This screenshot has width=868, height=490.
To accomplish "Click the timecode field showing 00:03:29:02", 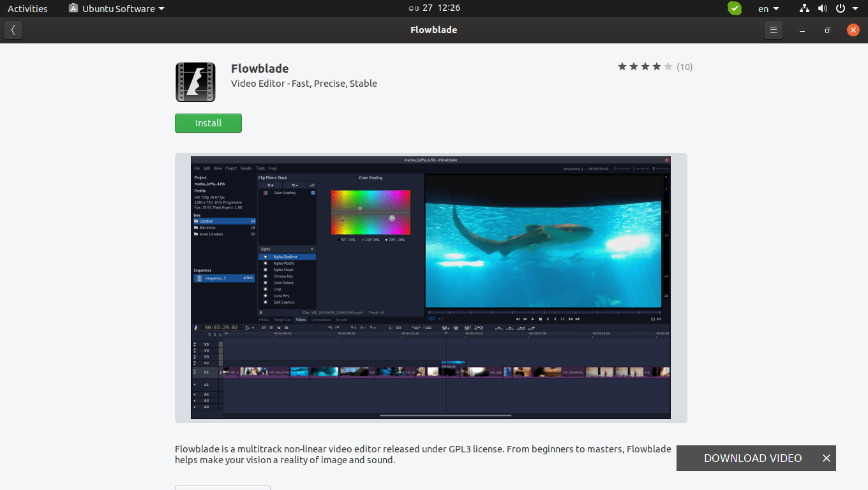I will pos(222,327).
